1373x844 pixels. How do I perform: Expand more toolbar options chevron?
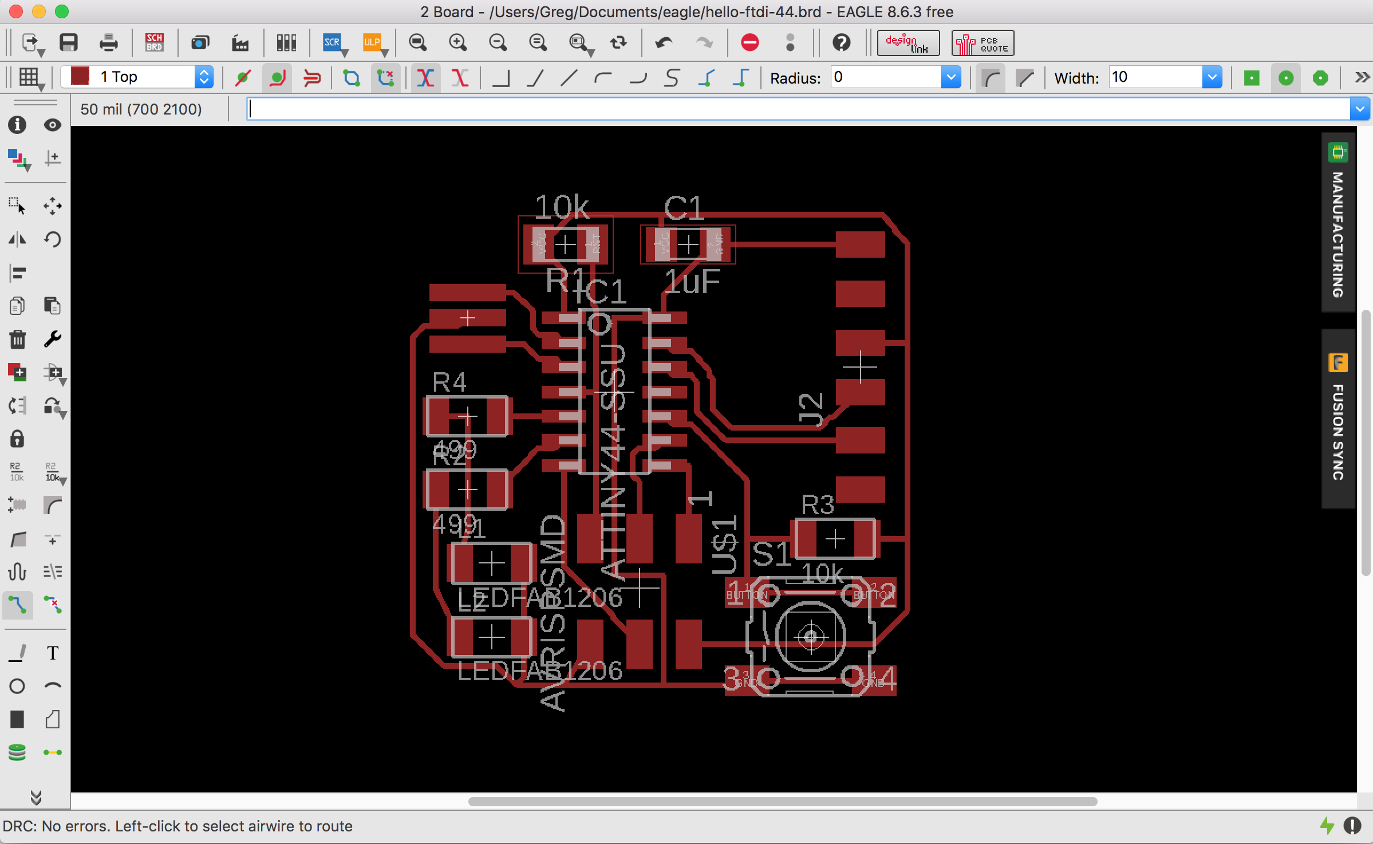coord(1362,77)
